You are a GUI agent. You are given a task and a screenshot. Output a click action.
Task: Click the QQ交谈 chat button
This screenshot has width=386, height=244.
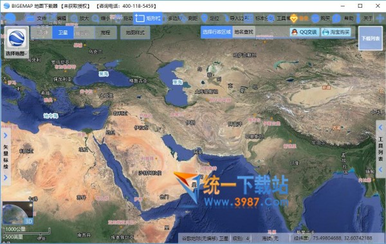(304, 32)
